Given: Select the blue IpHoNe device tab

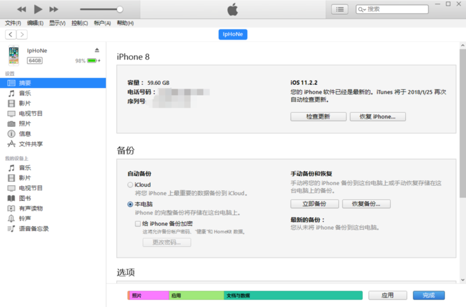Looking at the screenshot, I should (x=233, y=34).
